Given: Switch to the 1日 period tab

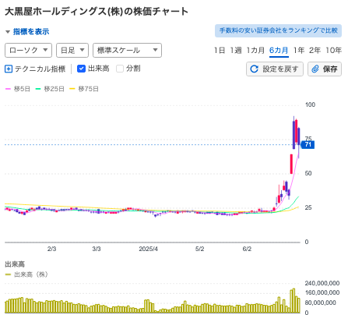Looking at the screenshot, I should click(220, 50).
